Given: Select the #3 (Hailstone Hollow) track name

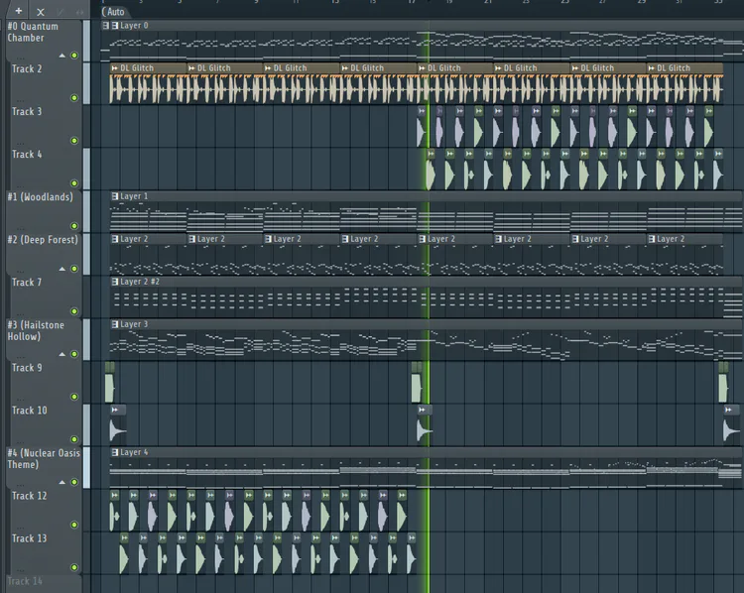Looking at the screenshot, I should point(36,330).
